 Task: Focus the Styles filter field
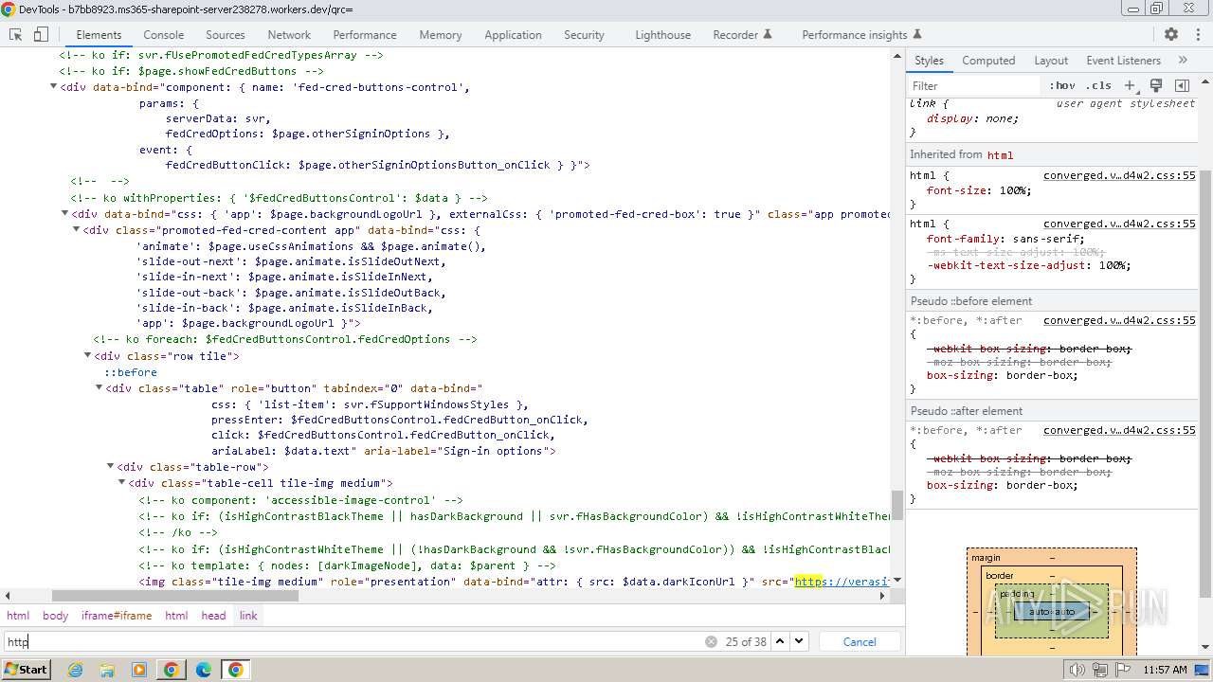click(x=974, y=85)
